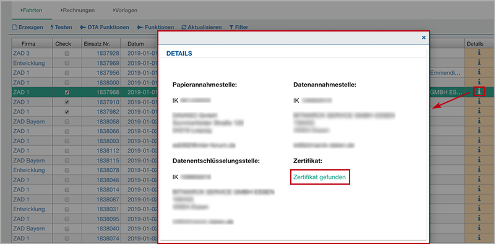
Task: Uncheck the checkbox for Einsatz 1837982
Action: [x=67, y=112]
